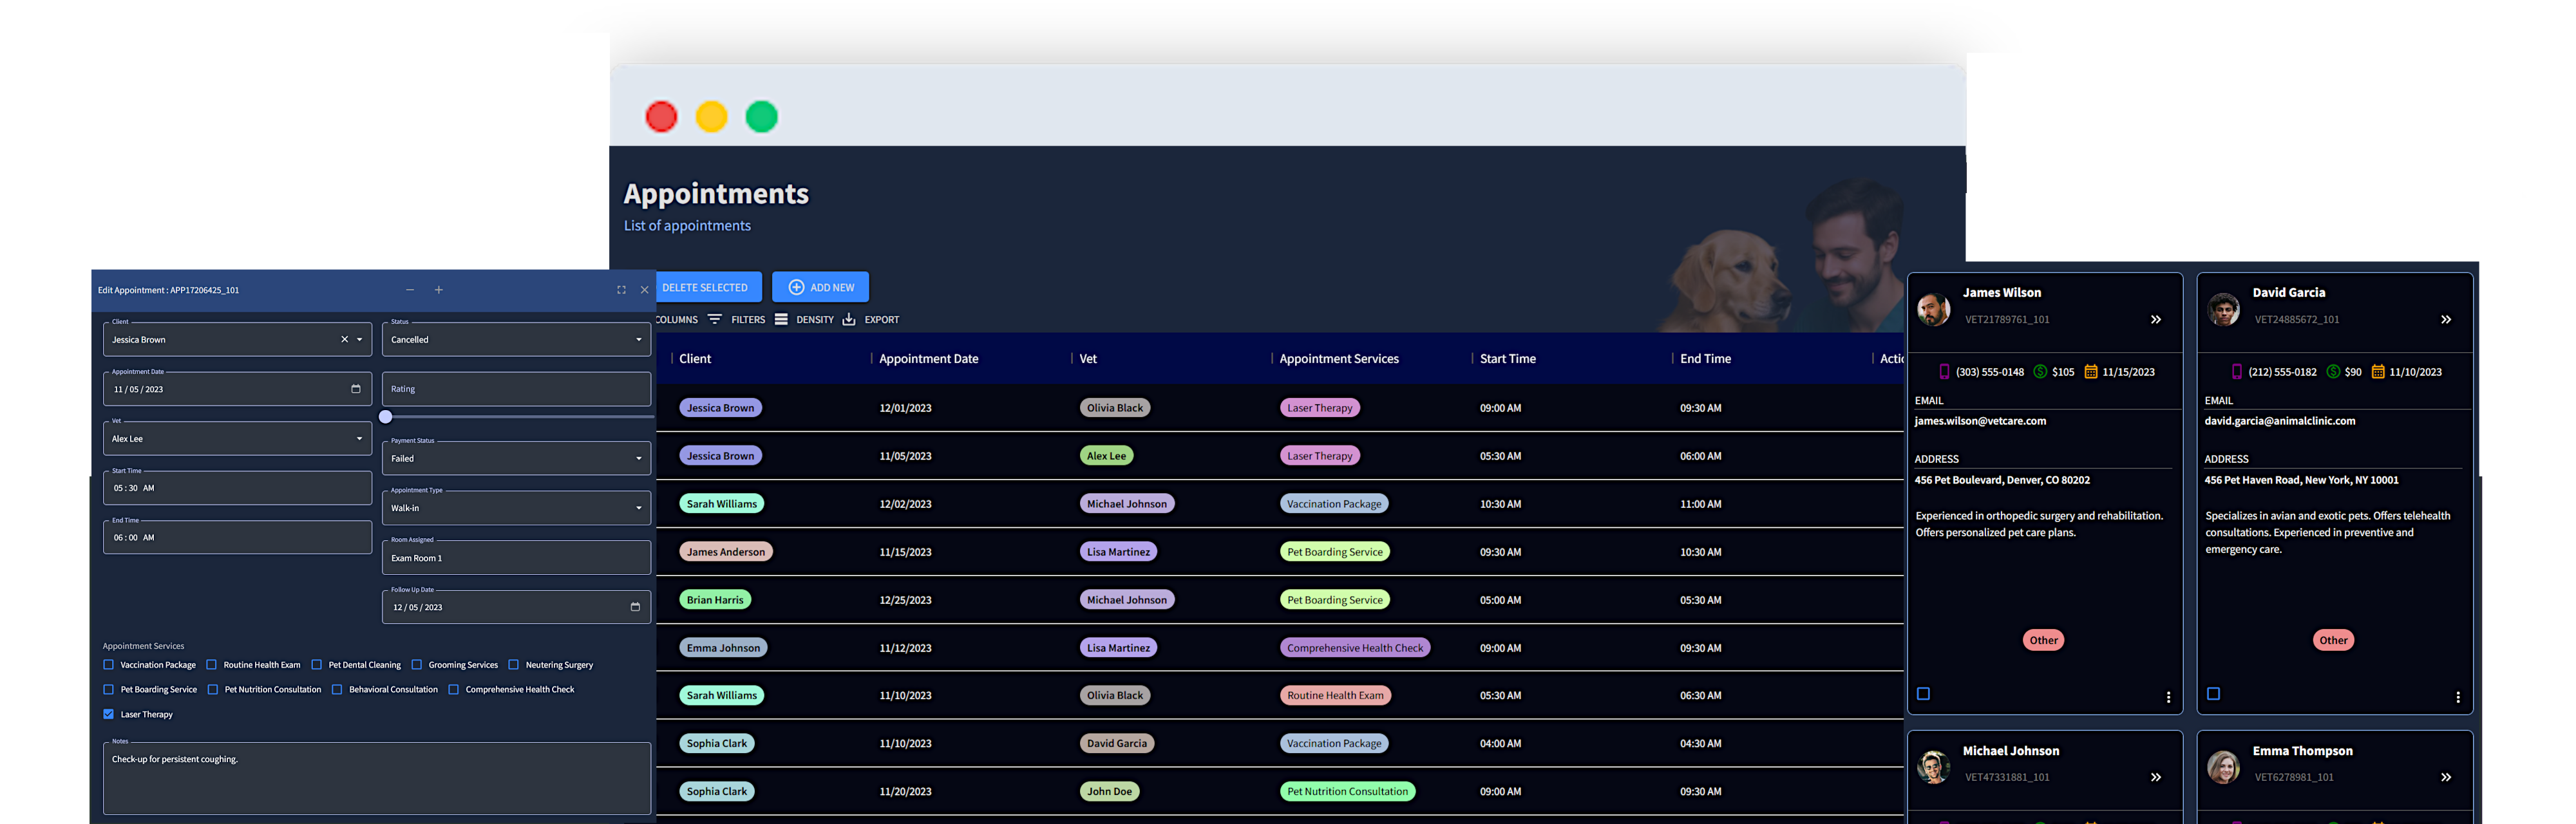Open the Follow Up Date calendar picker

pos(635,607)
